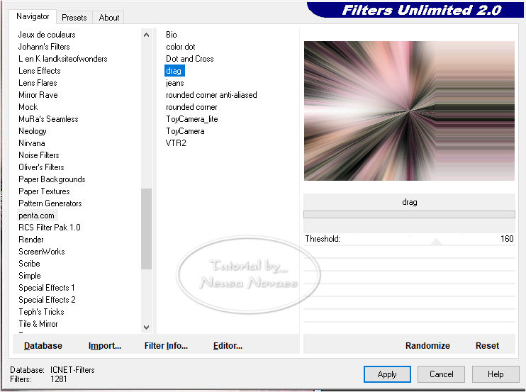Click the Threshold value 160
526x392 pixels.
507,239
